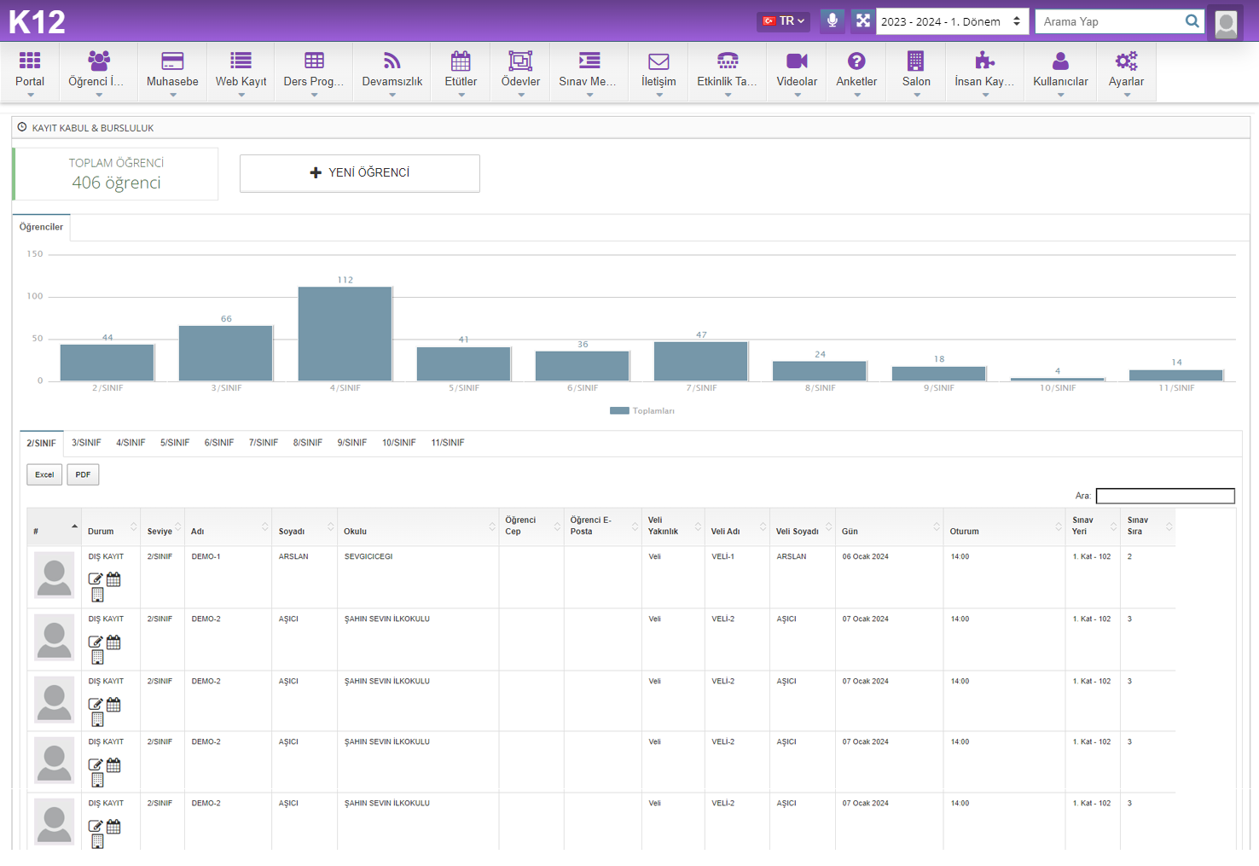Export table with the Excel button

point(44,474)
